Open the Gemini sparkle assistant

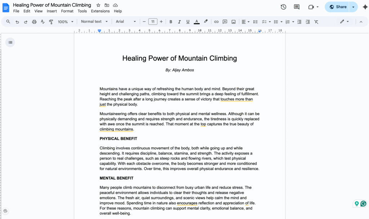coord(365,7)
